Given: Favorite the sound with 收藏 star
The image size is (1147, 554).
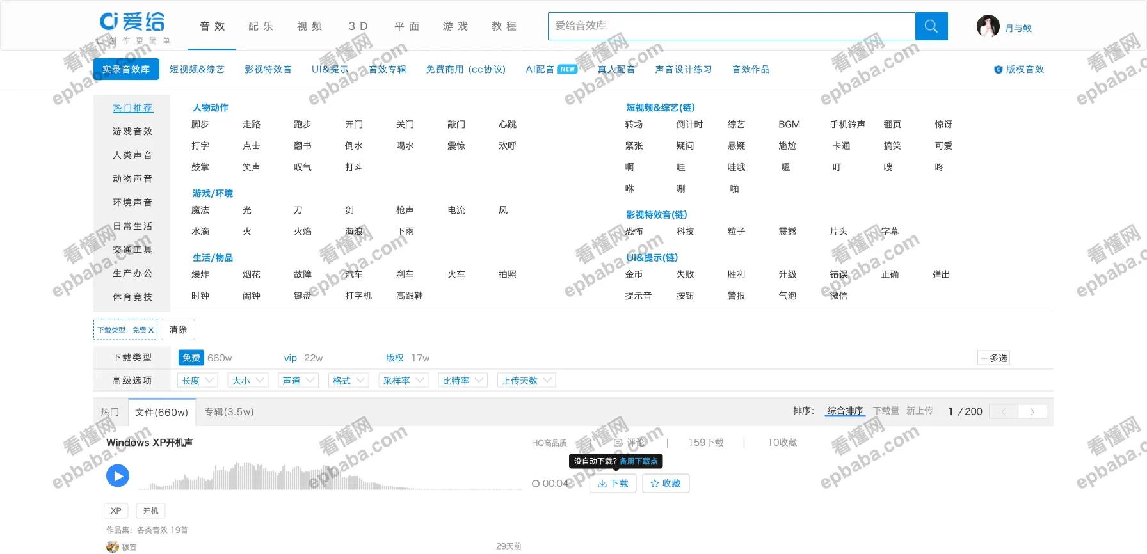Looking at the screenshot, I should pyautogui.click(x=666, y=484).
